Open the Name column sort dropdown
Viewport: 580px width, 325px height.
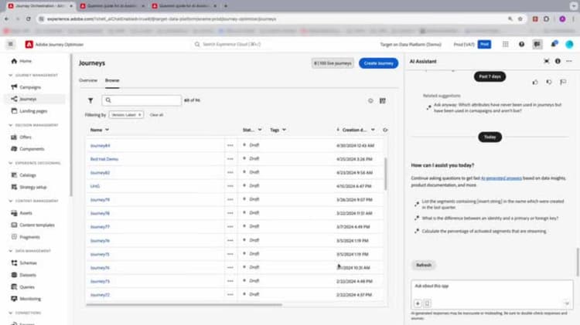107,130
